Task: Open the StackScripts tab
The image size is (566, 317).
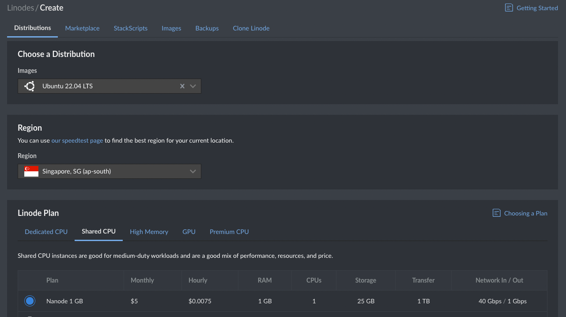Action: 131,28
